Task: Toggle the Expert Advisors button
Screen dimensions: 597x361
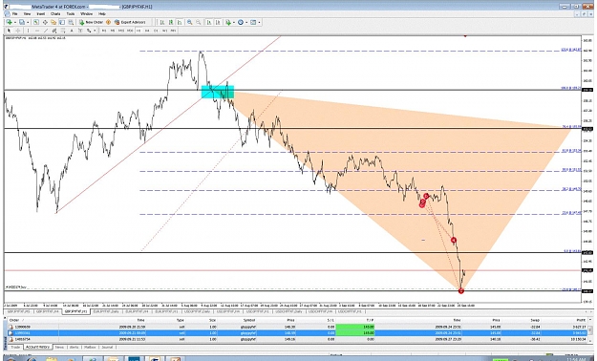Action: 130,23
